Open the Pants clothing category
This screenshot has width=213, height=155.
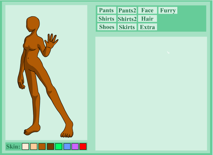107,10
